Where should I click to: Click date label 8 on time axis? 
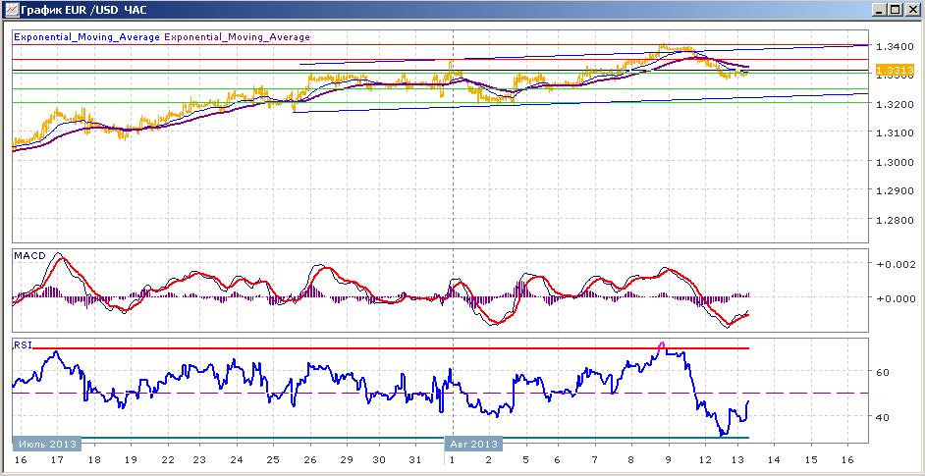click(x=631, y=459)
